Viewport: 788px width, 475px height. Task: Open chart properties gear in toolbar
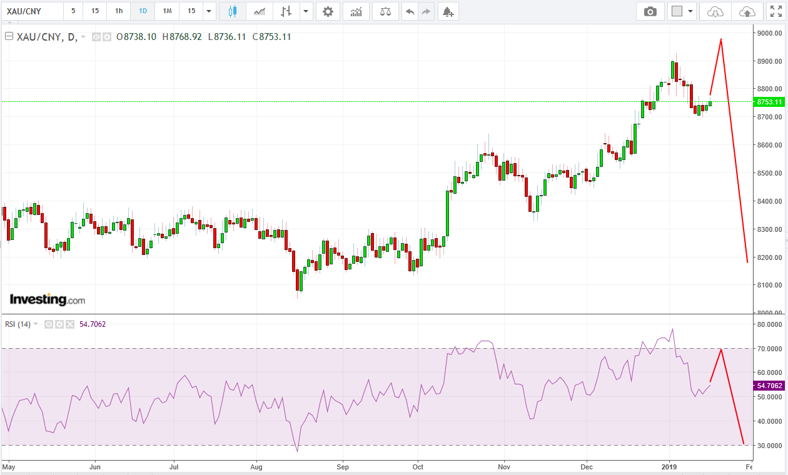click(x=328, y=11)
